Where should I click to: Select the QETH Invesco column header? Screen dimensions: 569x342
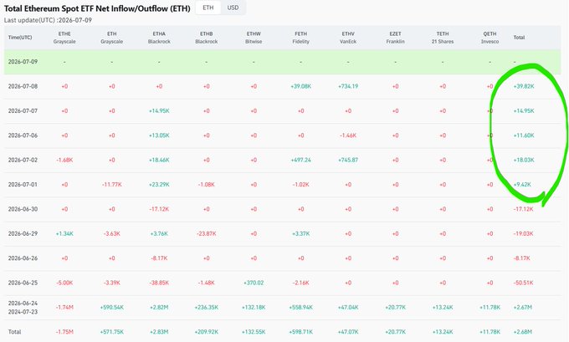click(x=490, y=38)
